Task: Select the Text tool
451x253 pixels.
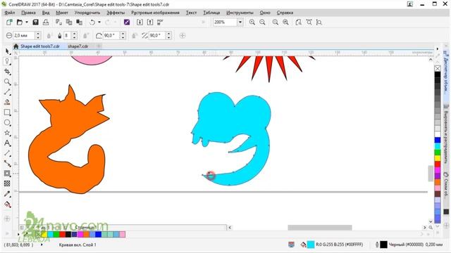Action: [x=8, y=143]
